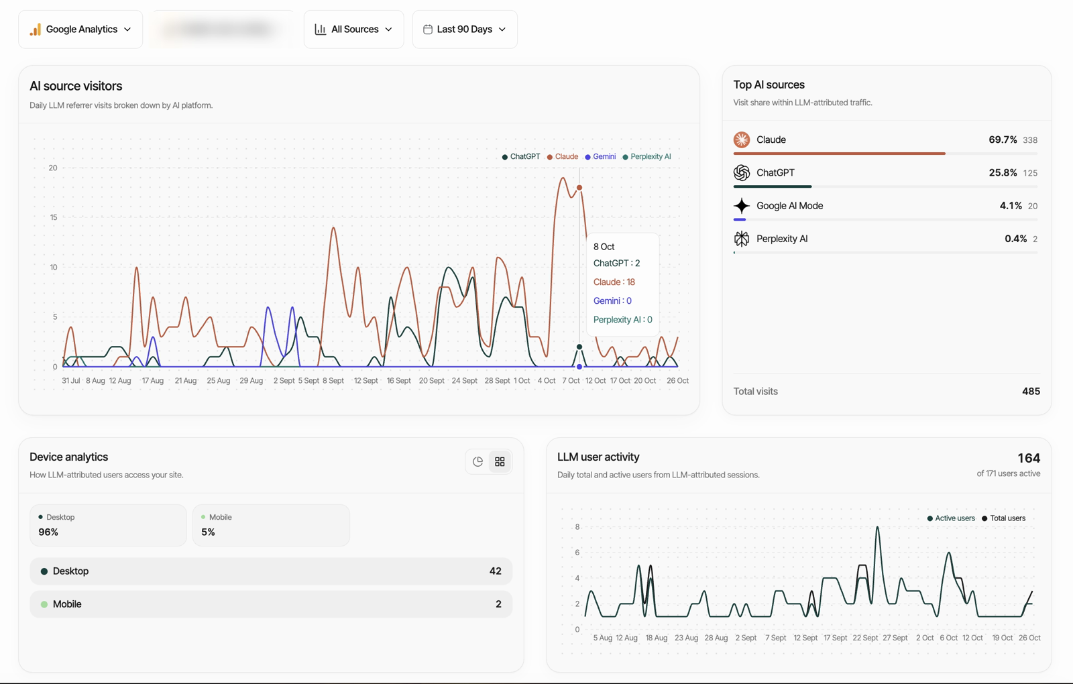Click the Claude share progress bar
Image resolution: width=1073 pixels, height=684 pixels.
coord(885,154)
